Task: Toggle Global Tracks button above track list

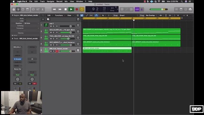Action: 78,19
